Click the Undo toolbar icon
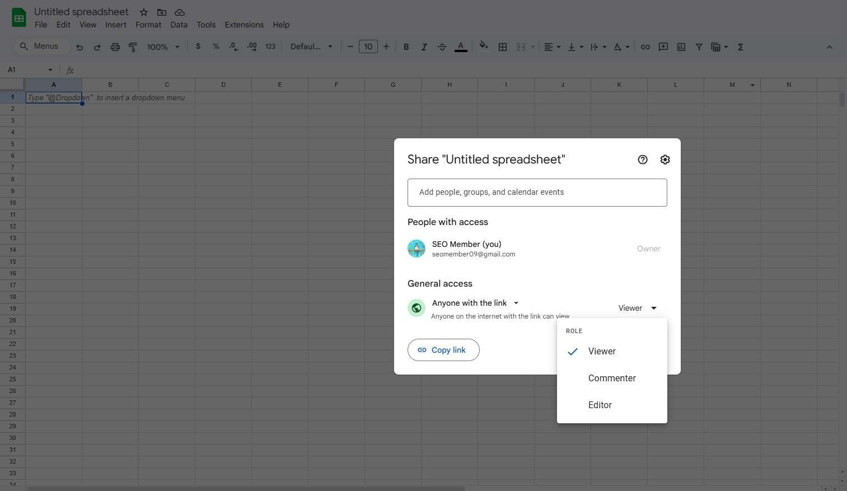The height and width of the screenshot is (491, 847). point(79,47)
